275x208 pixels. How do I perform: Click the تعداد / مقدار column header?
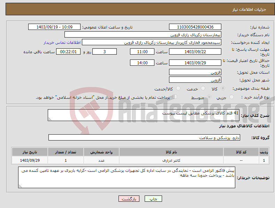click(x=66, y=152)
